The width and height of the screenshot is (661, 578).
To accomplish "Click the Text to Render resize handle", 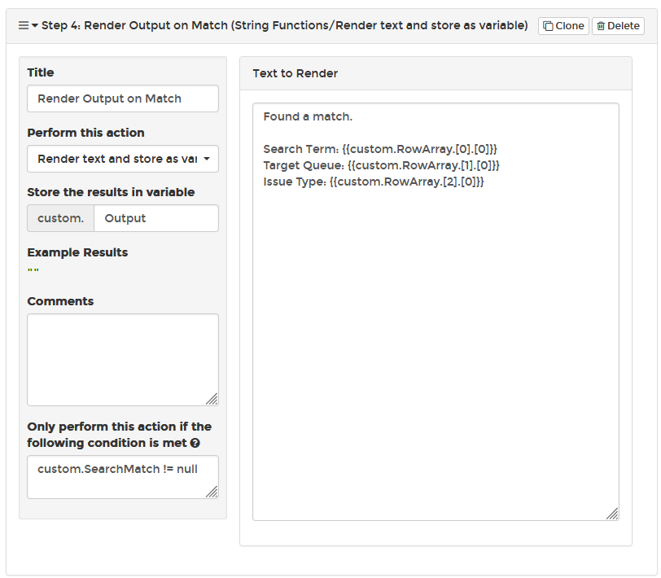I will coord(612,514).
